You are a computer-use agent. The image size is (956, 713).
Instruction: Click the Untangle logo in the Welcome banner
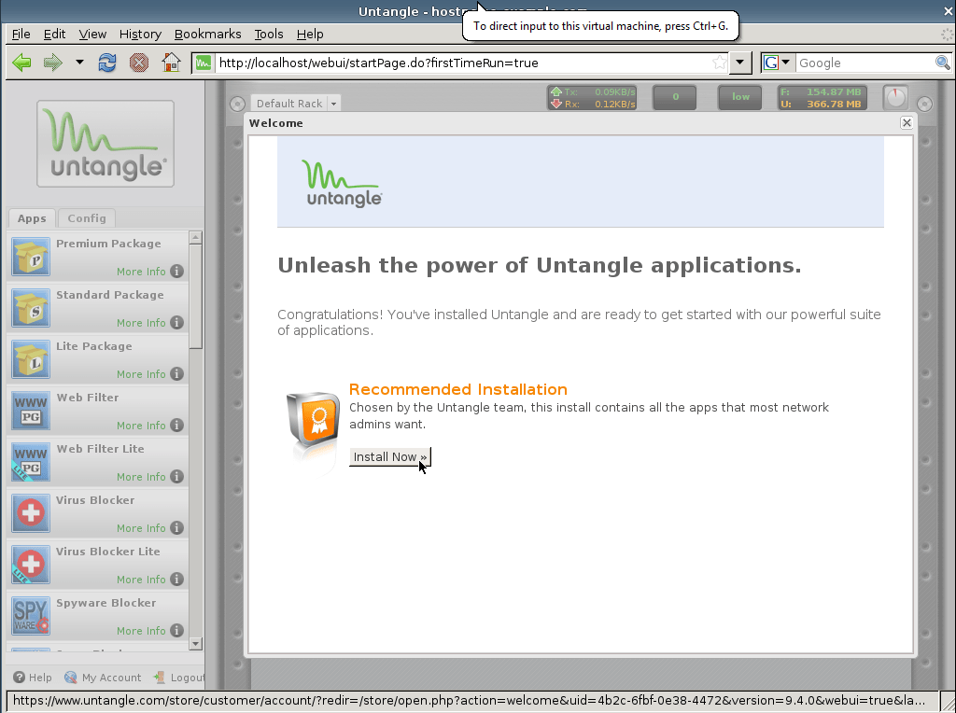pyautogui.click(x=342, y=183)
